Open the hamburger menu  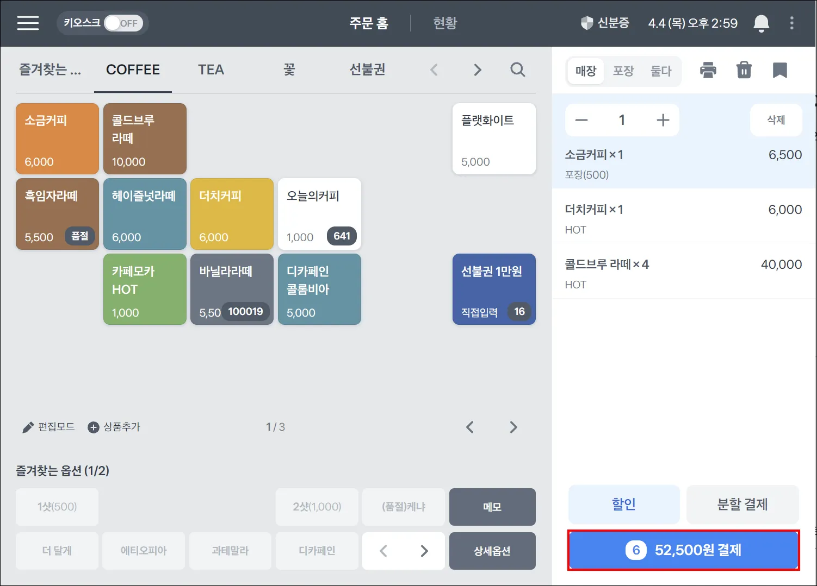tap(28, 23)
